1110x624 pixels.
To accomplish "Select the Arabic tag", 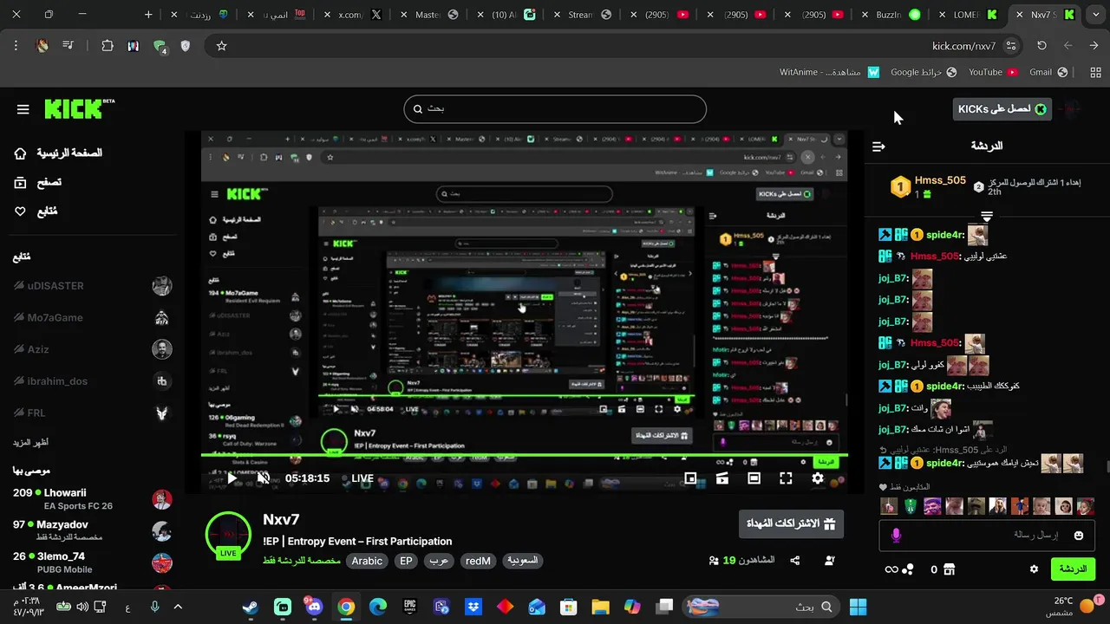I will (x=367, y=561).
